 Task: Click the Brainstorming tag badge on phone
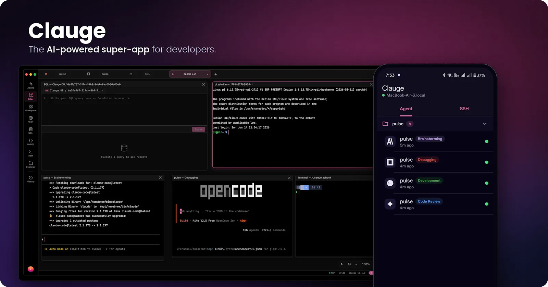tap(430, 139)
